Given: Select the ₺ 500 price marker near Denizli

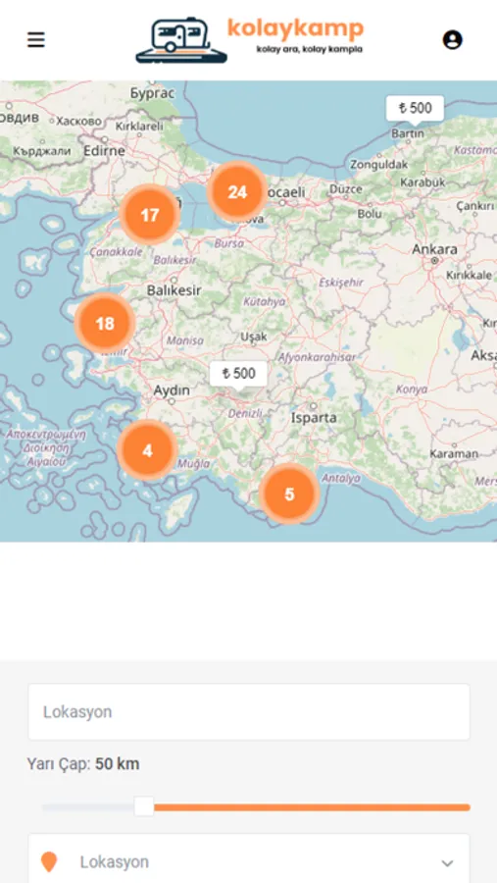Looking at the screenshot, I should click(x=238, y=374).
